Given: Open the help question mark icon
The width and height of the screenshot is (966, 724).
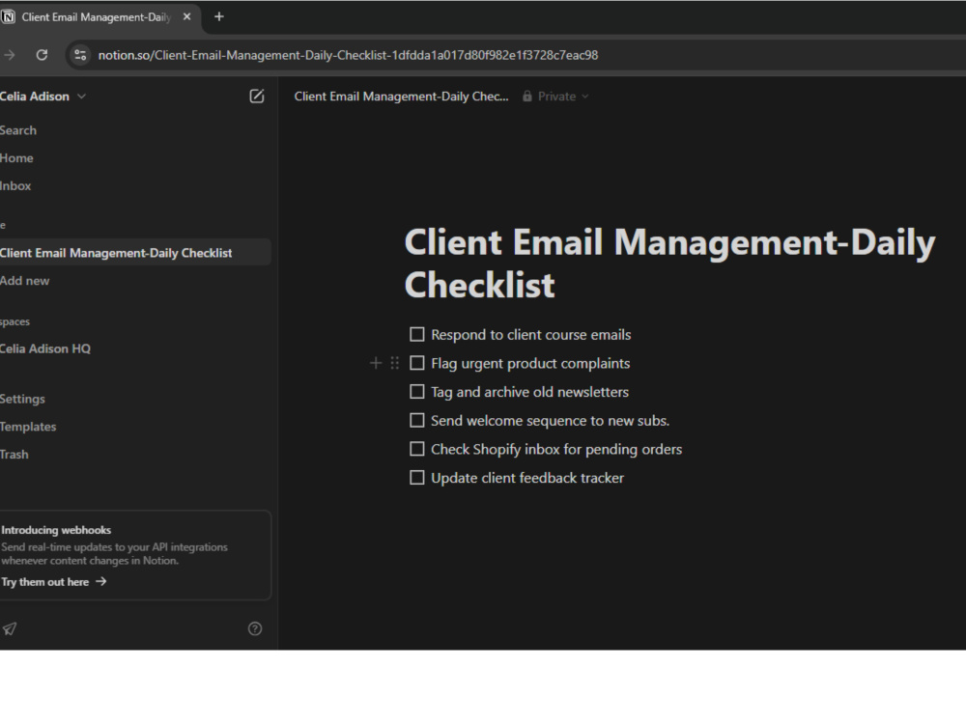Looking at the screenshot, I should (x=254, y=628).
